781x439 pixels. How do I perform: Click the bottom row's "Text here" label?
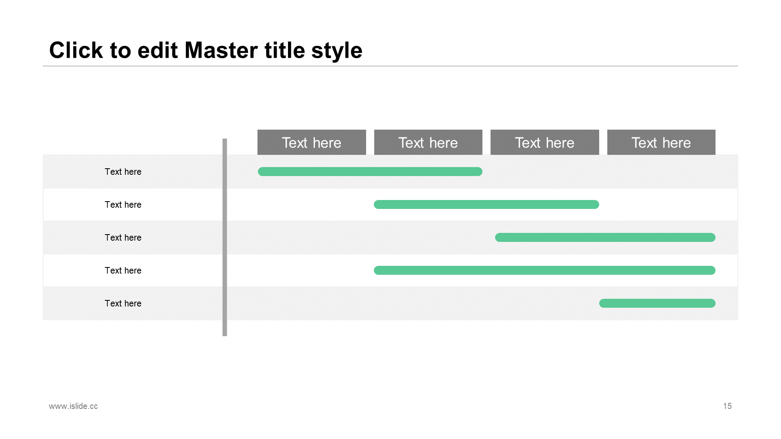click(x=123, y=303)
